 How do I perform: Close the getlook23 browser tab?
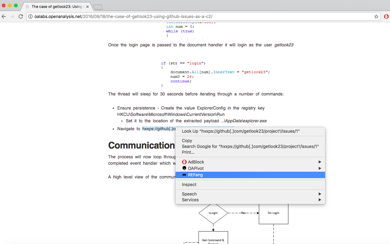pos(87,6)
